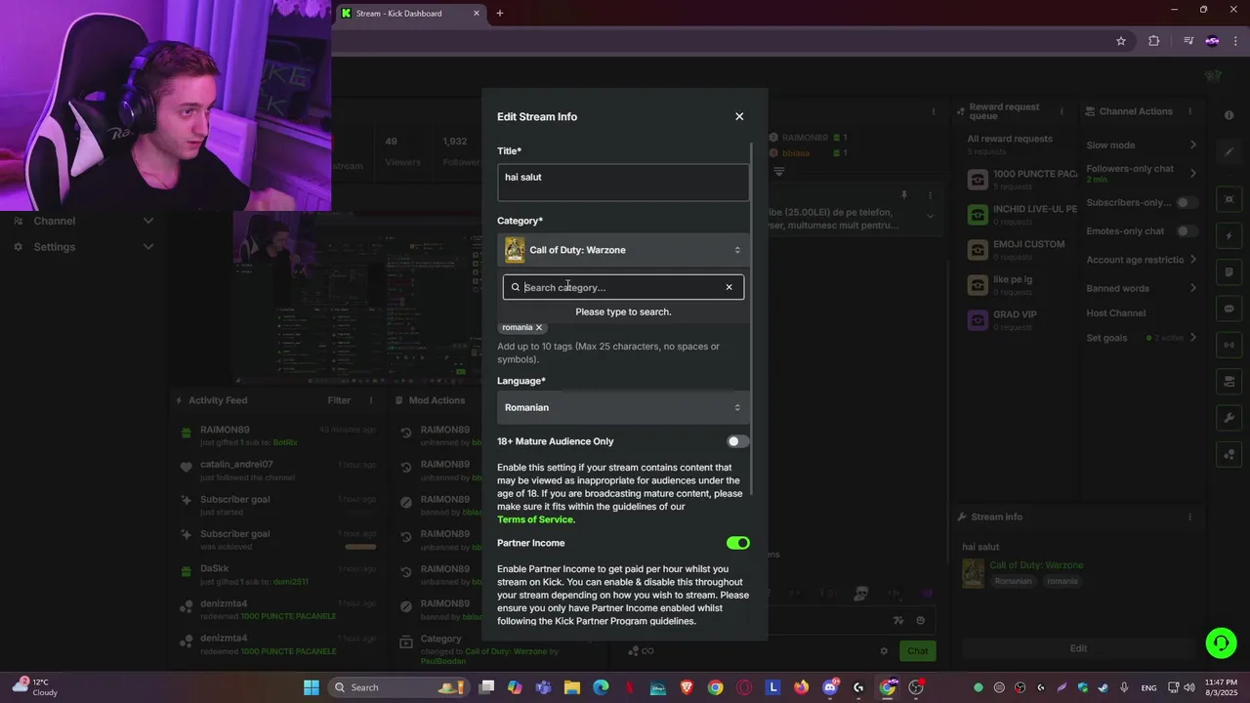Screen dimensions: 1250x703
Task: Select the 1000 PUNCTE PACANELE reward icon
Action: (x=977, y=180)
